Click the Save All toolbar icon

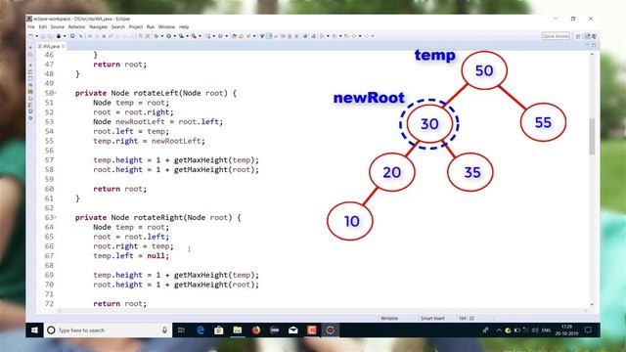[x=50, y=36]
